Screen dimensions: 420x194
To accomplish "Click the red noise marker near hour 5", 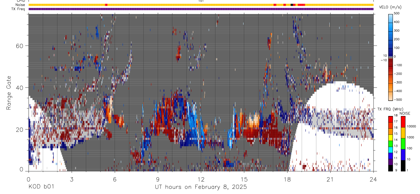I will coord(106,5).
